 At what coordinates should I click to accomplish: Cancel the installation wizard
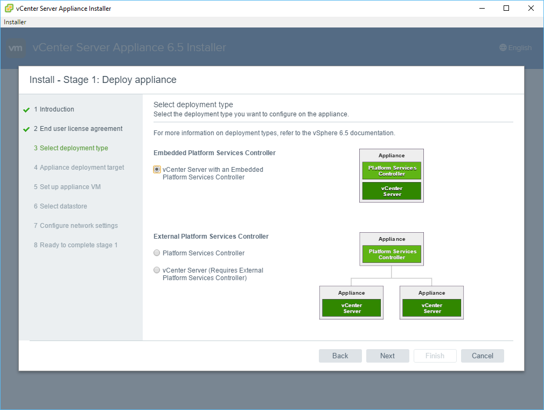[x=482, y=356]
